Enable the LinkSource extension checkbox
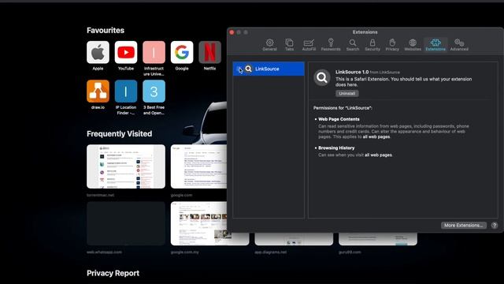Image resolution: width=504 pixels, height=284 pixels. 239,69
